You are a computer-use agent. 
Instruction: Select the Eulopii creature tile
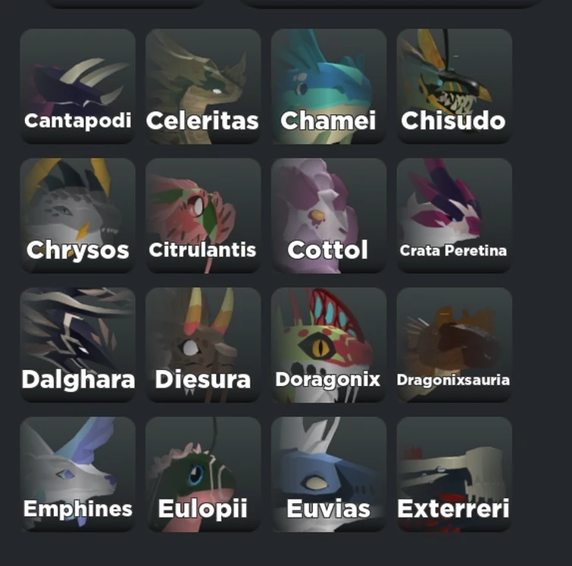point(203,474)
